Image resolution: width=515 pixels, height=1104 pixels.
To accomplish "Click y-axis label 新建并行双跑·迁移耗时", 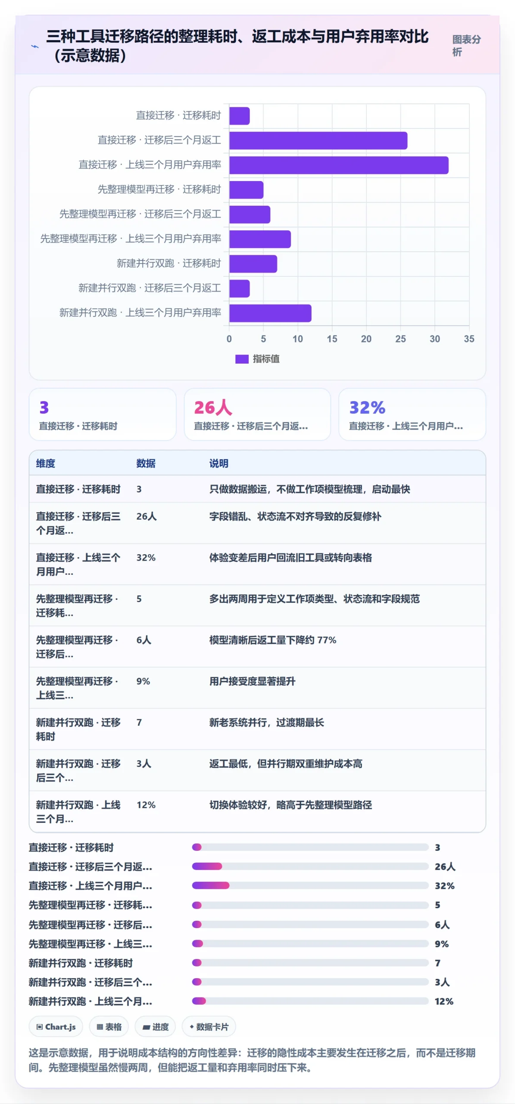I will point(169,263).
